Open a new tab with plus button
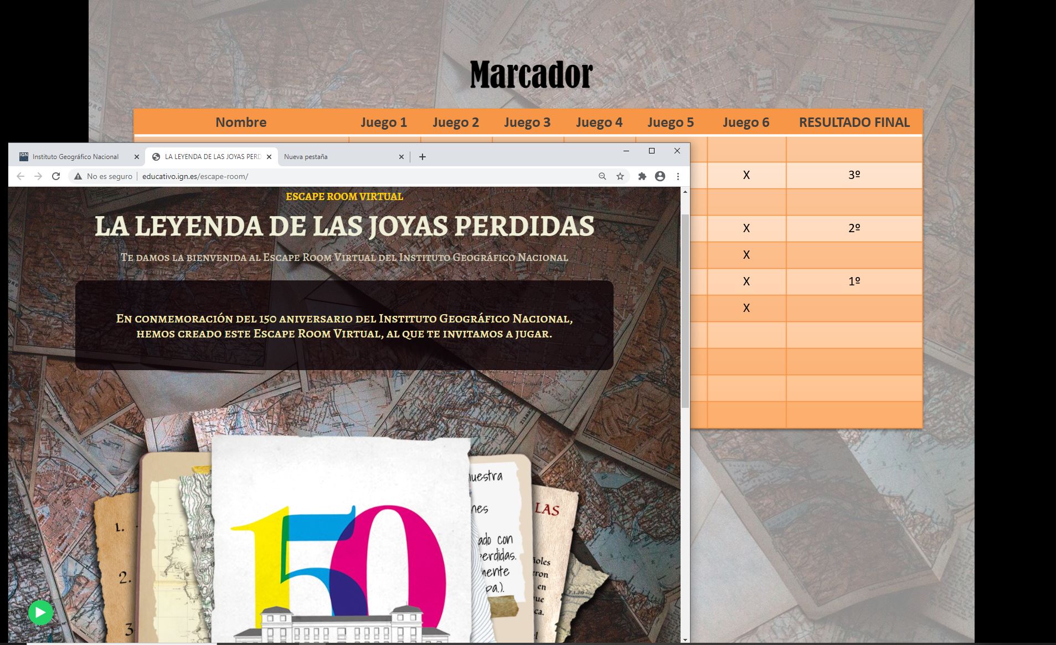 (423, 157)
